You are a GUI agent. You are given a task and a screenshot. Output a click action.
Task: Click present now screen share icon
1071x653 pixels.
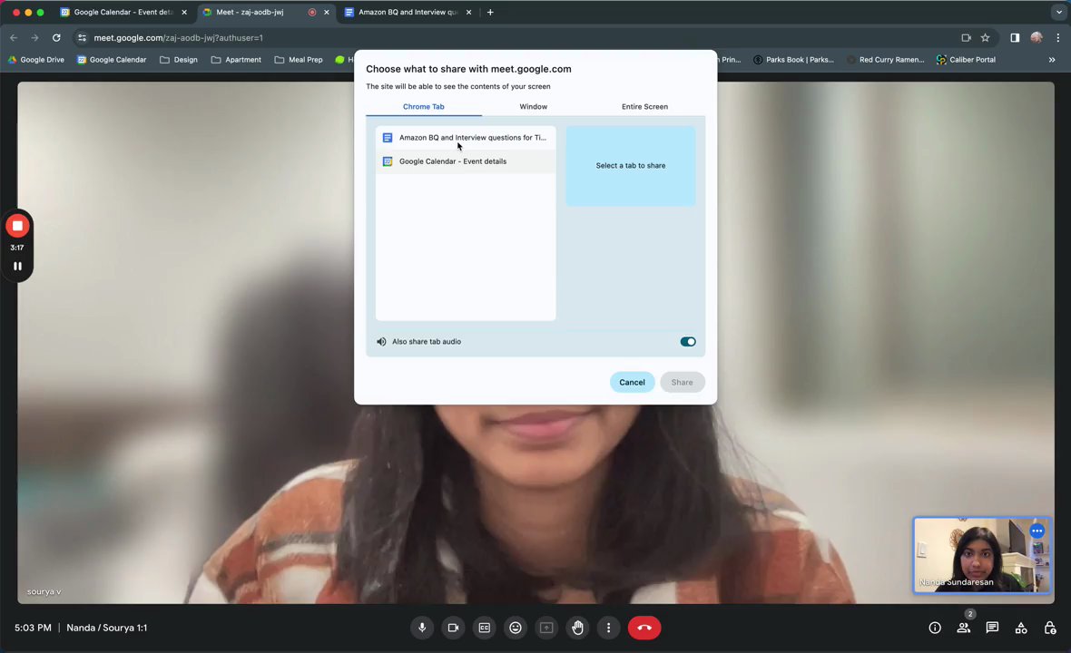[x=546, y=628]
